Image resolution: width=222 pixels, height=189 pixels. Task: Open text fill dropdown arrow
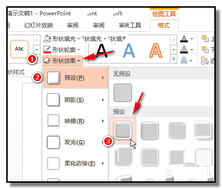tap(192, 38)
